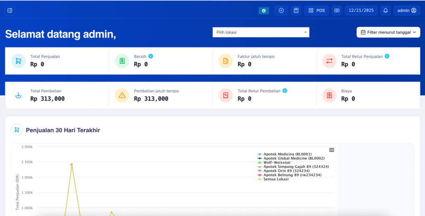
Task: Open the calculator icon in header
Action: tap(296, 10)
